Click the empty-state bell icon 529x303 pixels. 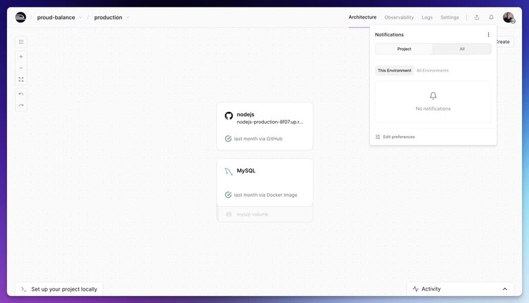433,96
